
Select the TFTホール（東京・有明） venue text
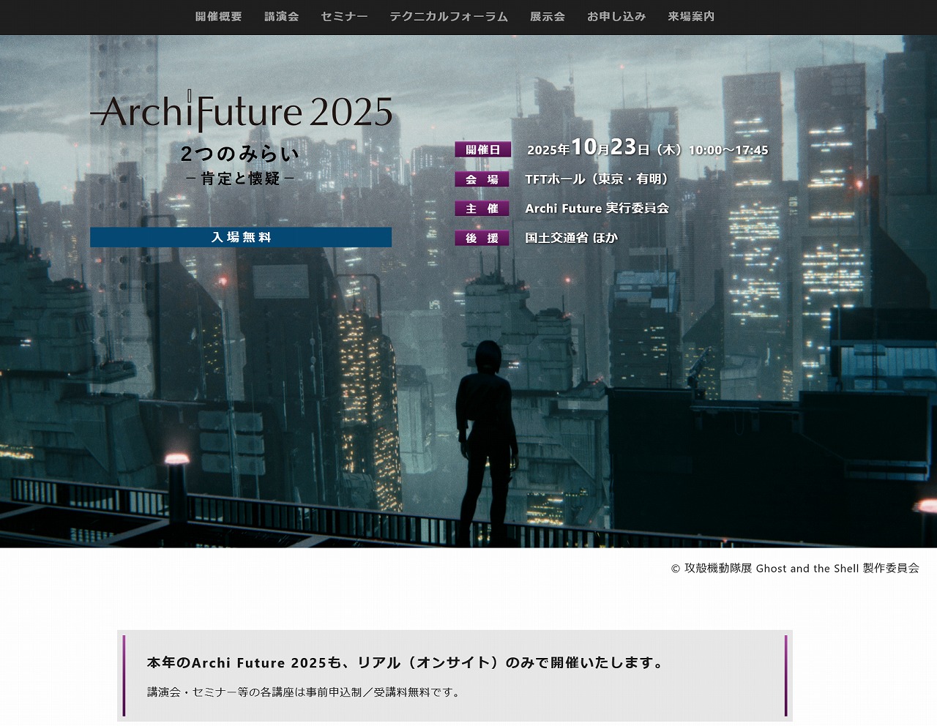596,179
